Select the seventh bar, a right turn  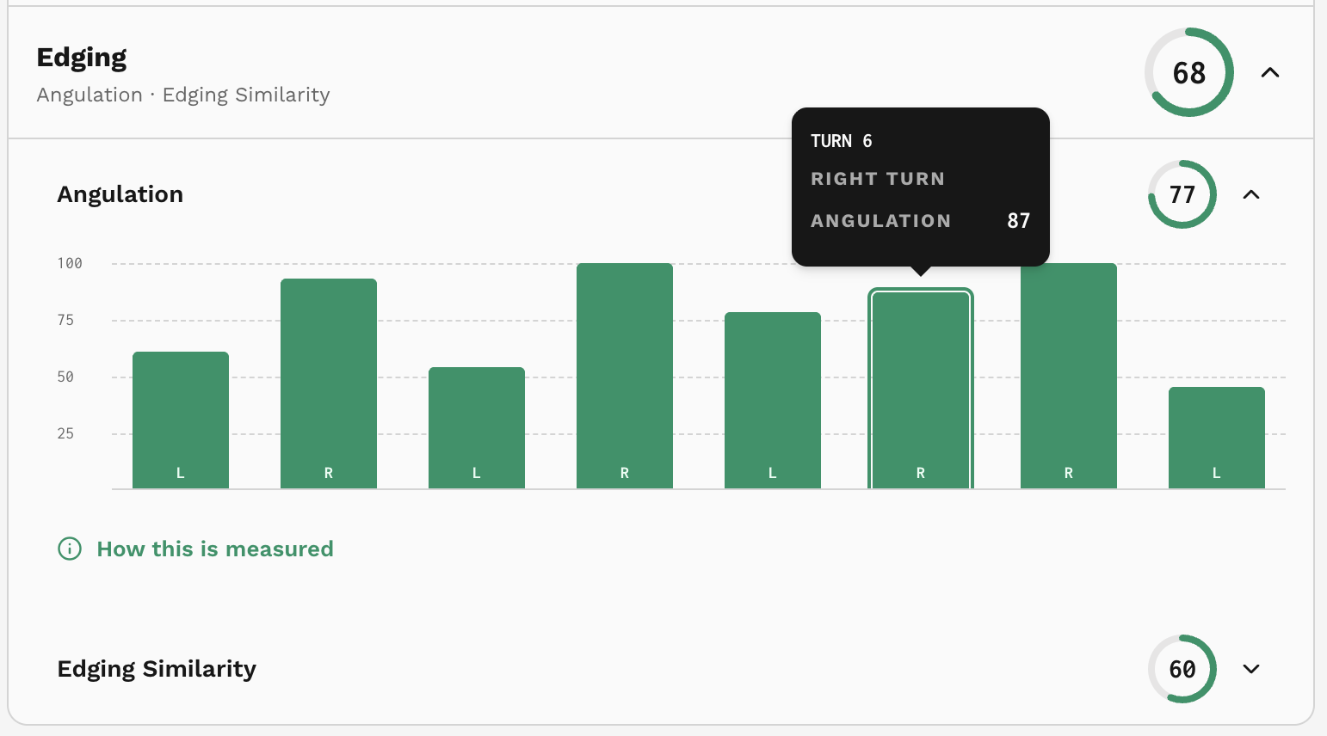(x=1069, y=377)
